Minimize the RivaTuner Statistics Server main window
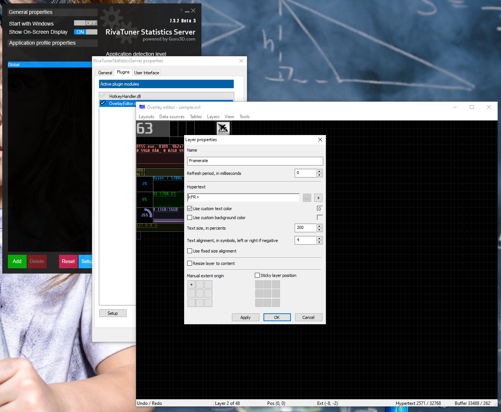Screen dimensions: 501x412 tap(187, 11)
